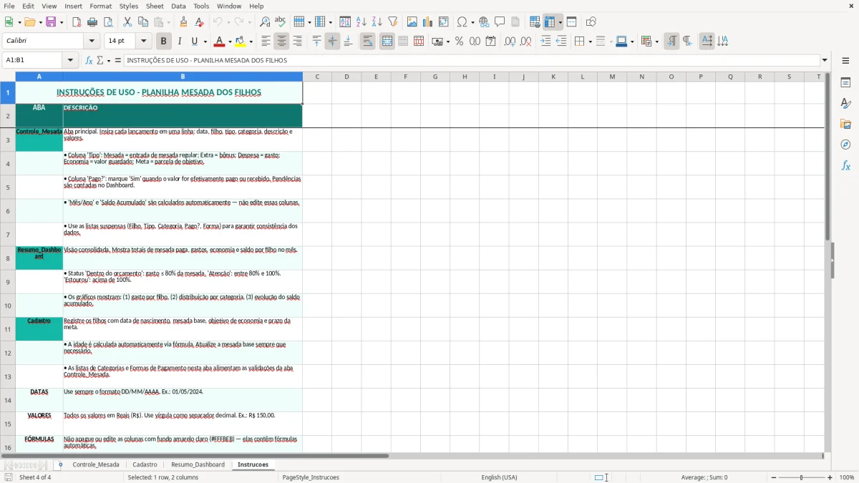Toggle Center Vertically alignment
Screen dimensions: 859x483
pos(332,42)
